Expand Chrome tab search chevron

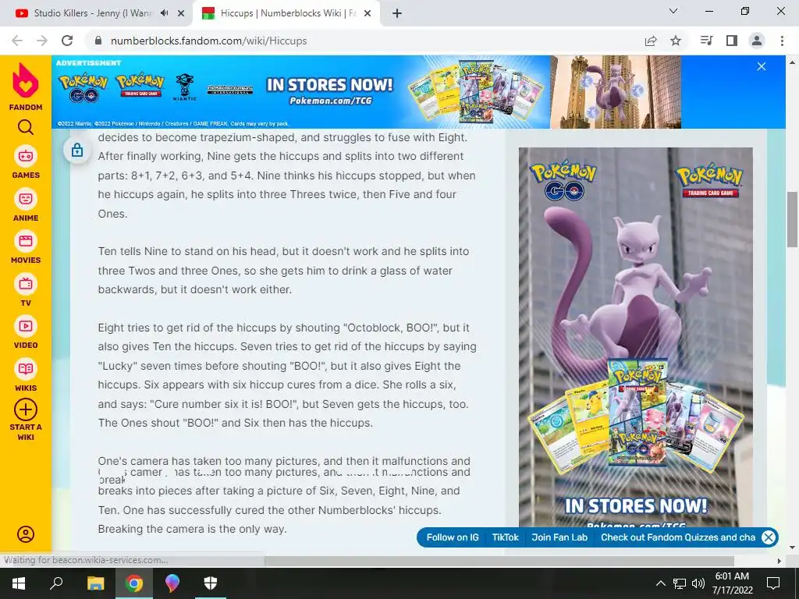[673, 11]
